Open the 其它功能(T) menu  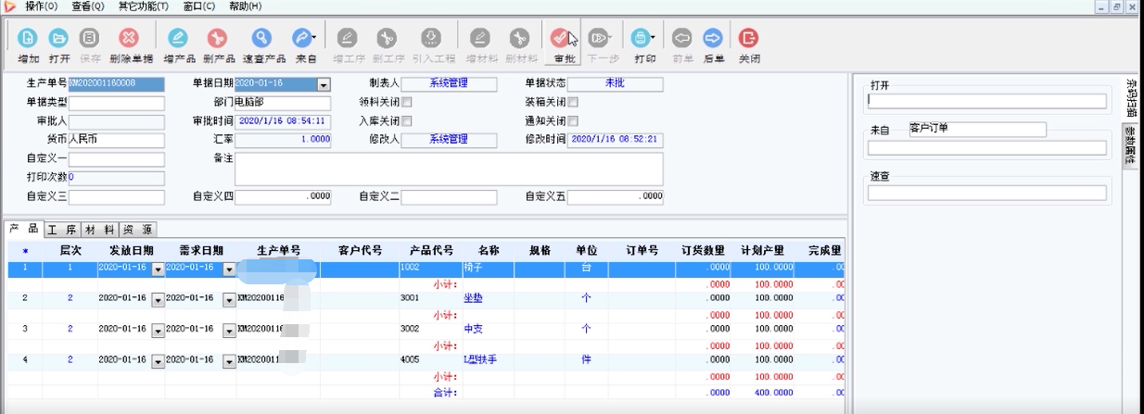pyautogui.click(x=144, y=6)
